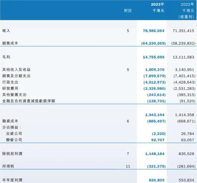Select the 融資成本 row label
This screenshot has width=197, height=183.
coord(10,121)
